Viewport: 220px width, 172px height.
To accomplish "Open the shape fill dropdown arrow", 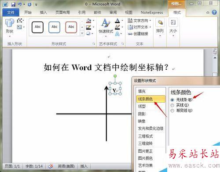I will (x=93, y=21).
